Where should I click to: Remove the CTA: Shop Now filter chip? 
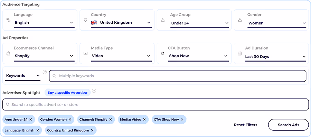pos(182,119)
